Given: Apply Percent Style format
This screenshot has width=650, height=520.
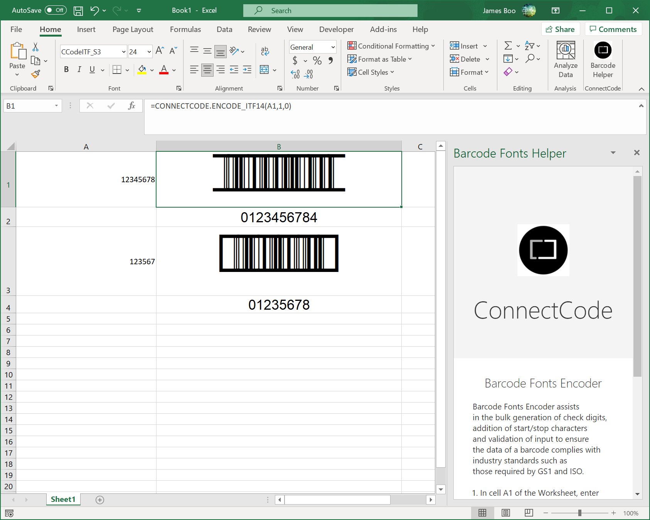Looking at the screenshot, I should pos(317,60).
